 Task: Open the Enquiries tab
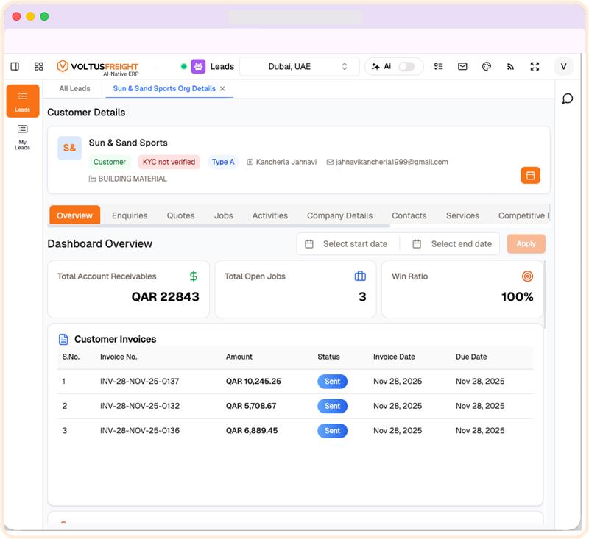130,215
